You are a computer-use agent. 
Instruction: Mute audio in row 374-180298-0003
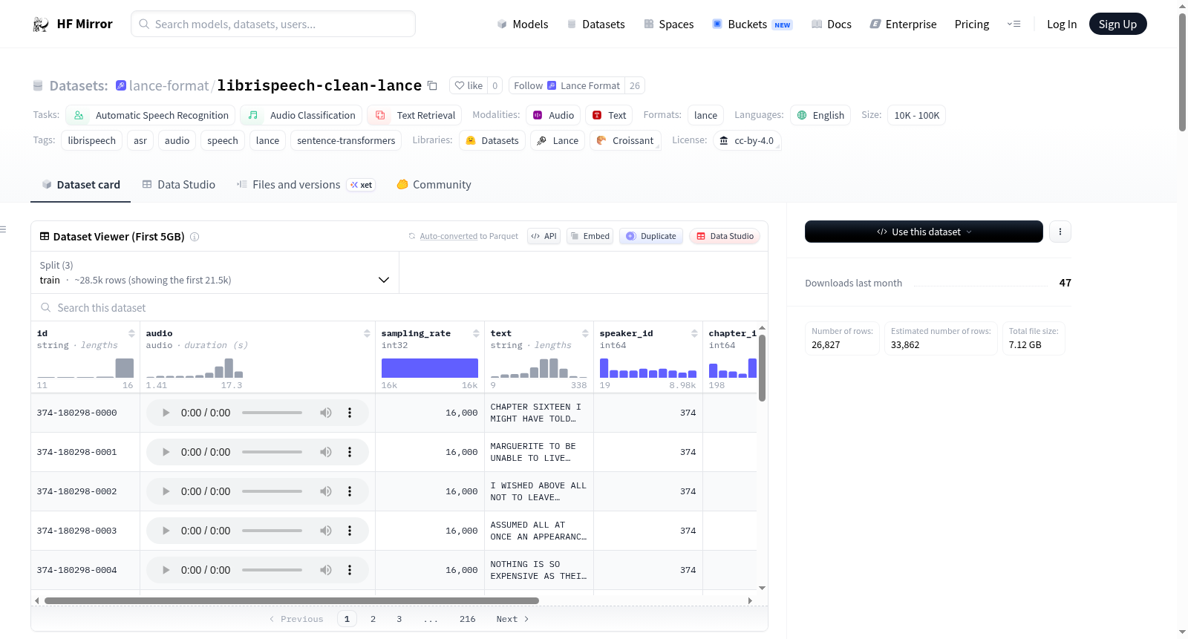pyautogui.click(x=326, y=531)
